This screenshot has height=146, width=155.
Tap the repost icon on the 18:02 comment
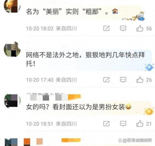coord(106,29)
